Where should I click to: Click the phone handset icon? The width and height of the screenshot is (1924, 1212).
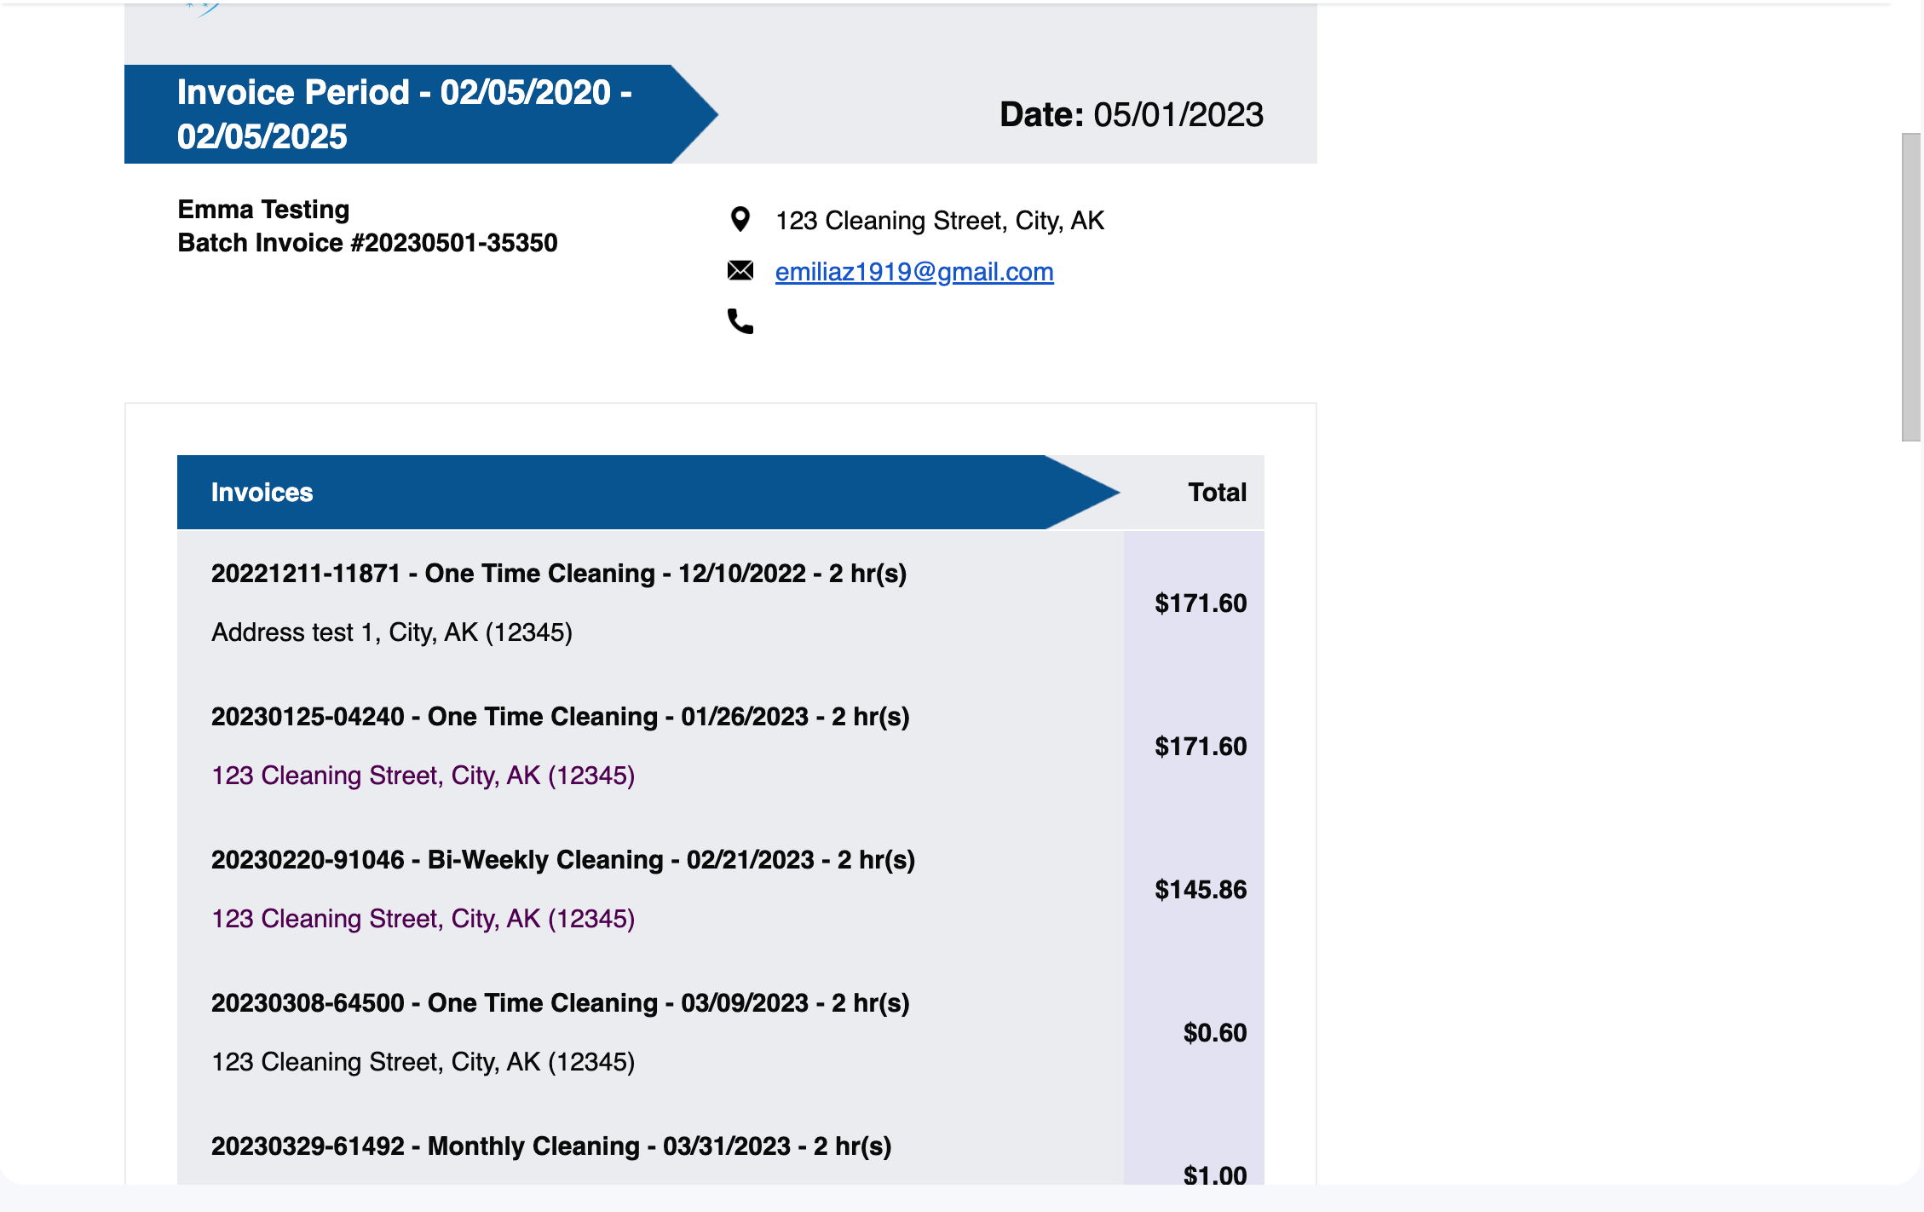(740, 321)
